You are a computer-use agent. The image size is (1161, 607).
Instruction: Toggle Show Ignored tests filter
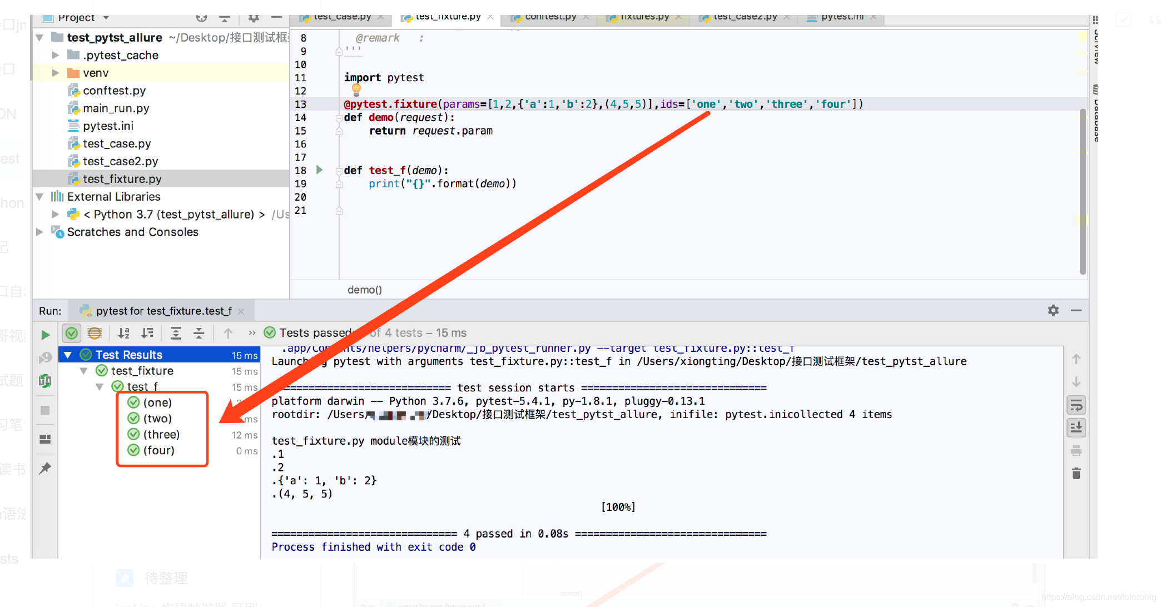pos(95,333)
